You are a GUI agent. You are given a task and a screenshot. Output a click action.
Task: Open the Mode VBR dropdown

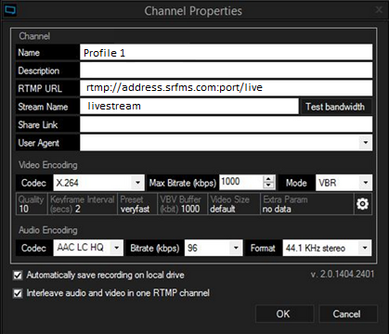tap(366, 183)
